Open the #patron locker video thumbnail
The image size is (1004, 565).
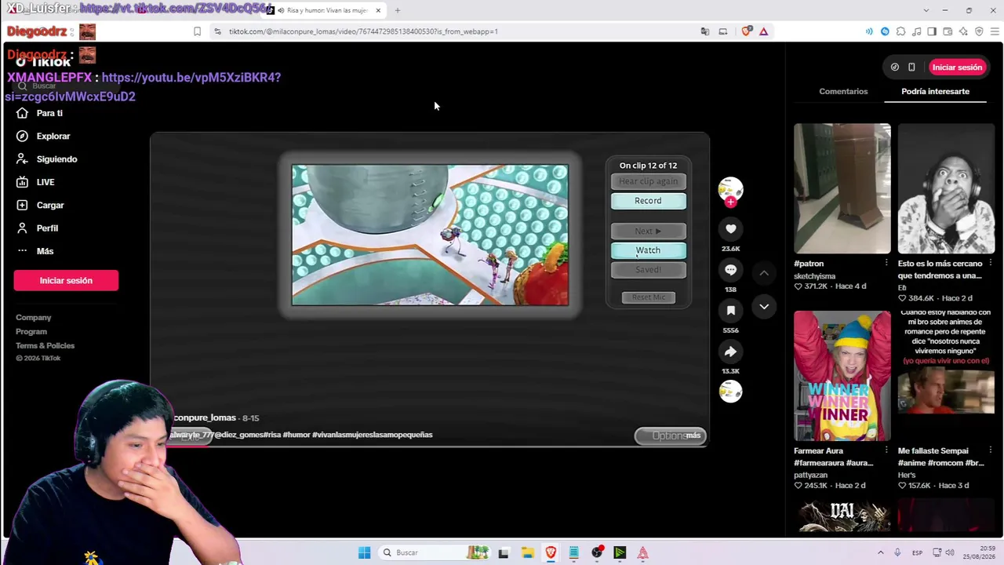(x=842, y=188)
